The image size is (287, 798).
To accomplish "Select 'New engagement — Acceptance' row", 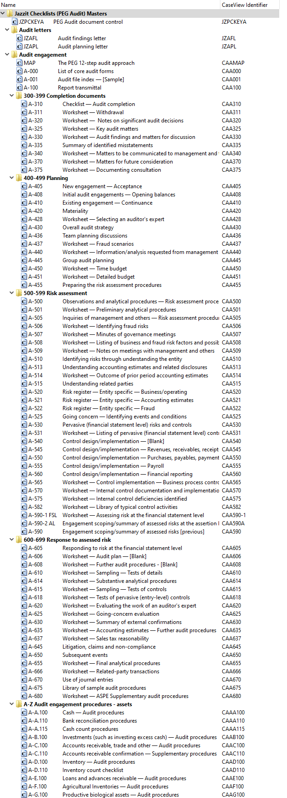I will click(140, 186).
